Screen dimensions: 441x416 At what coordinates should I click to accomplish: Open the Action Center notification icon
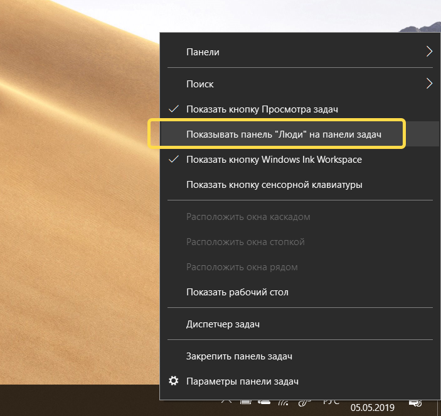point(414,403)
